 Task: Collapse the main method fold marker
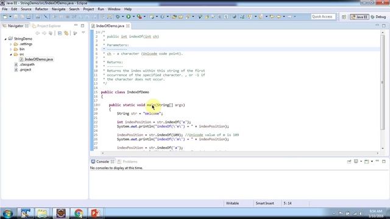(x=99, y=105)
